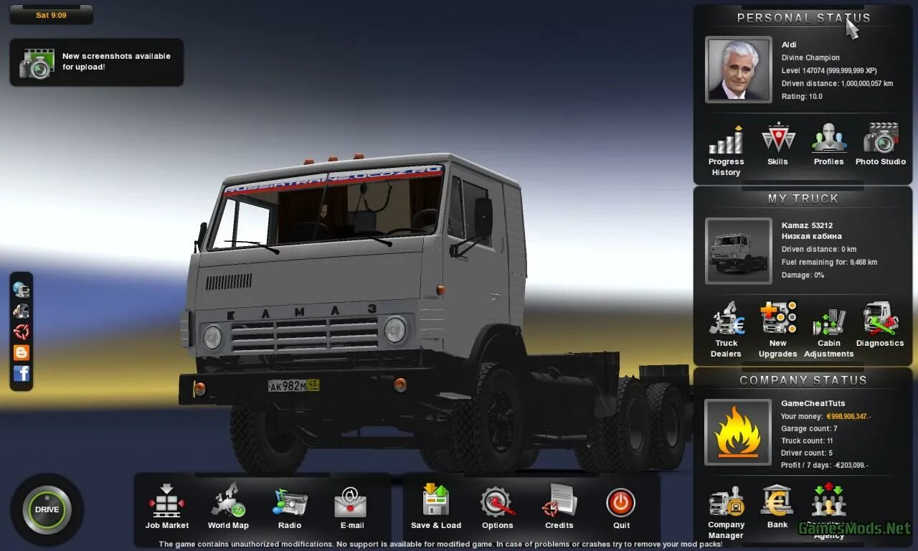Click the silver truck sidebar icon

coord(22,311)
